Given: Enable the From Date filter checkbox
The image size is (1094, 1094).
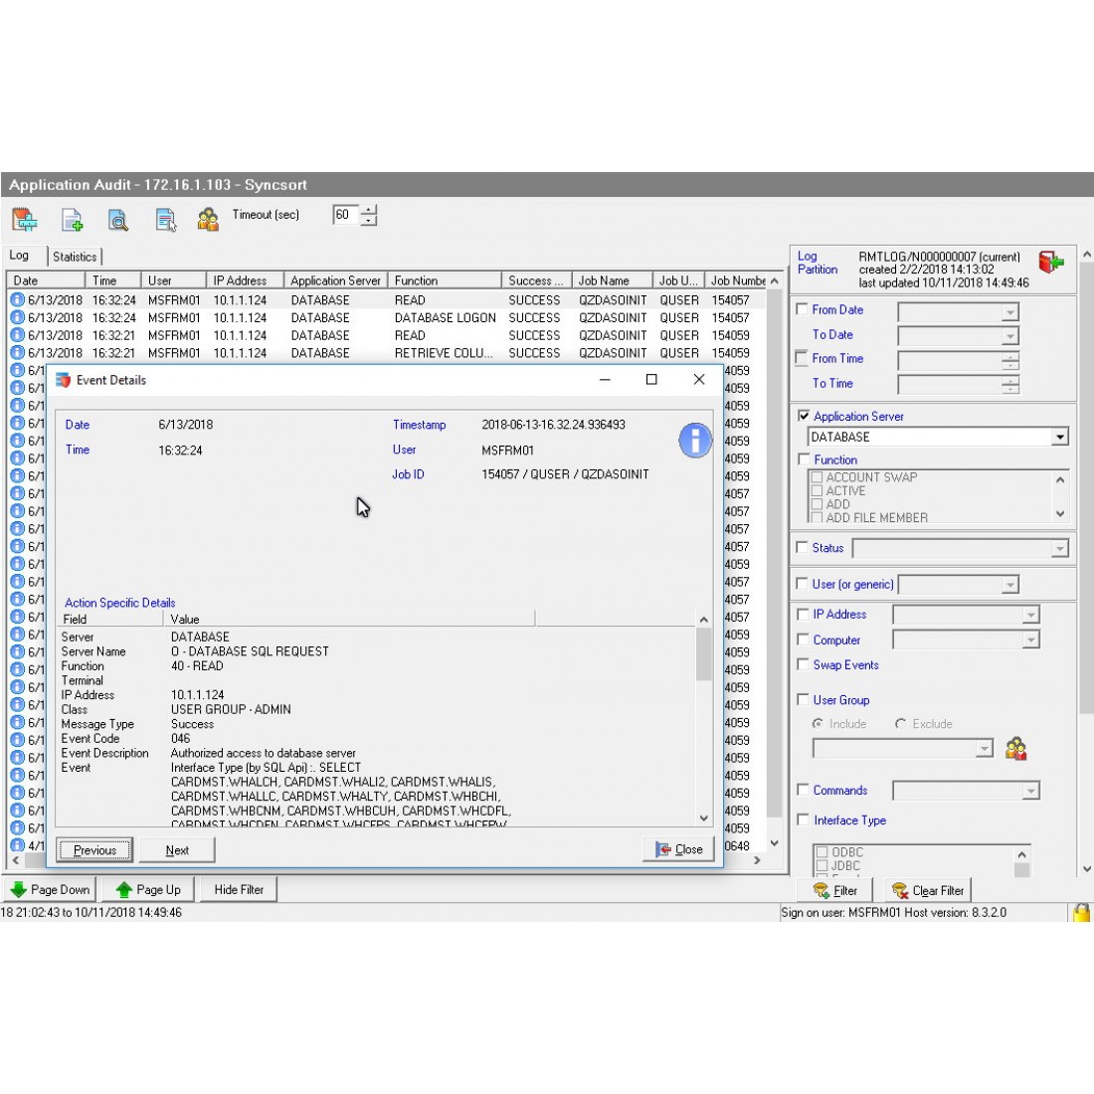Looking at the screenshot, I should pyautogui.click(x=804, y=310).
